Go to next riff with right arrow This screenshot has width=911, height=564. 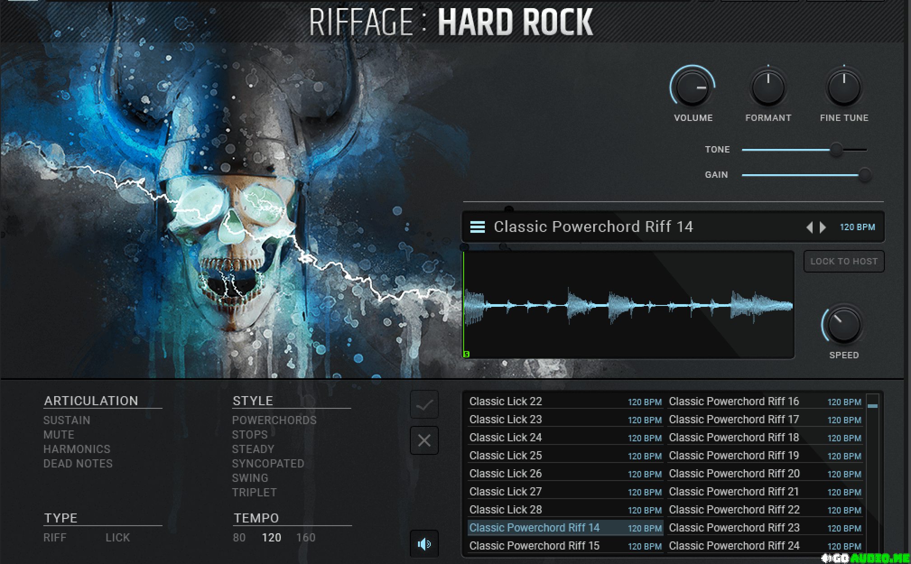coord(823,227)
